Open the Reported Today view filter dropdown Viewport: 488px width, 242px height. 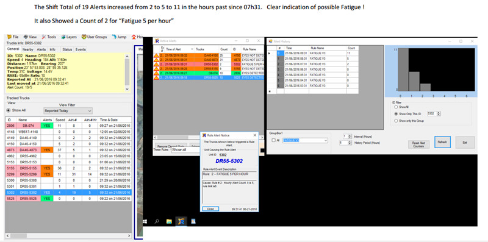pyautogui.click(x=68, y=111)
